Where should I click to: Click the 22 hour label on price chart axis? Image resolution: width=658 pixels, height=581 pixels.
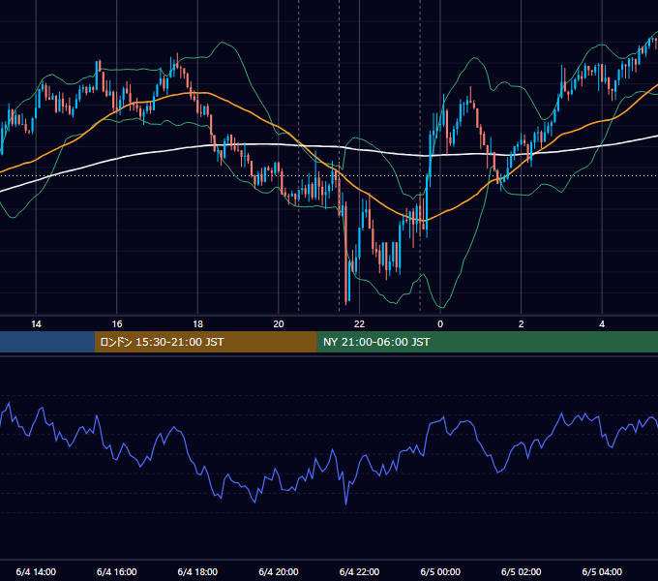[x=359, y=324]
